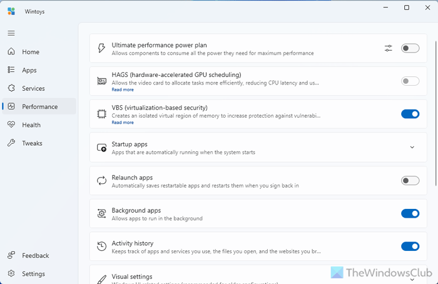The width and height of the screenshot is (438, 284).
Task: Click the Wintoys app logo icon
Action: [11, 11]
